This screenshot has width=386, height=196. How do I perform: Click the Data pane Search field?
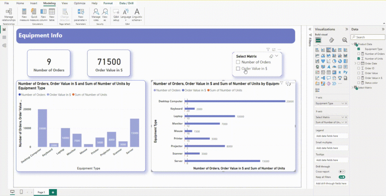point(368,37)
